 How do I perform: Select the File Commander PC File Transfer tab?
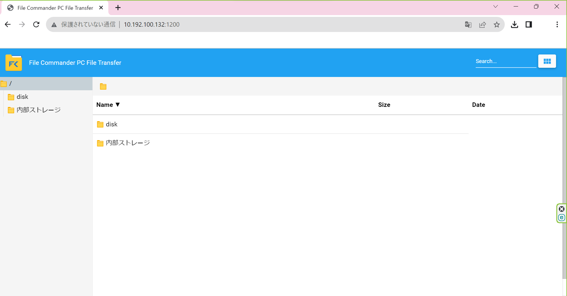pyautogui.click(x=55, y=8)
